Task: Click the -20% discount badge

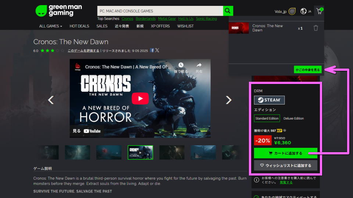Action: point(263,140)
